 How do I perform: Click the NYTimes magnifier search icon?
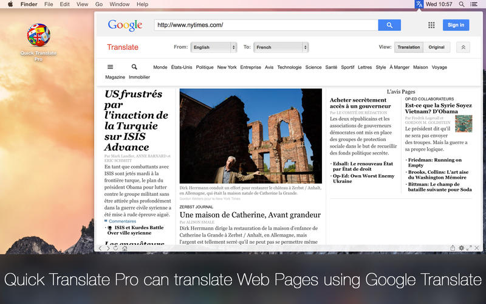tap(134, 67)
